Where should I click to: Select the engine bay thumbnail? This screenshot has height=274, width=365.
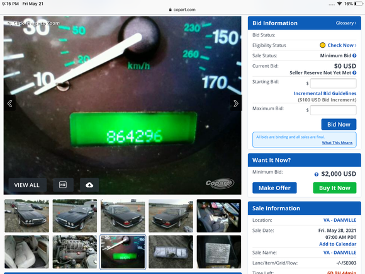(x=75, y=252)
